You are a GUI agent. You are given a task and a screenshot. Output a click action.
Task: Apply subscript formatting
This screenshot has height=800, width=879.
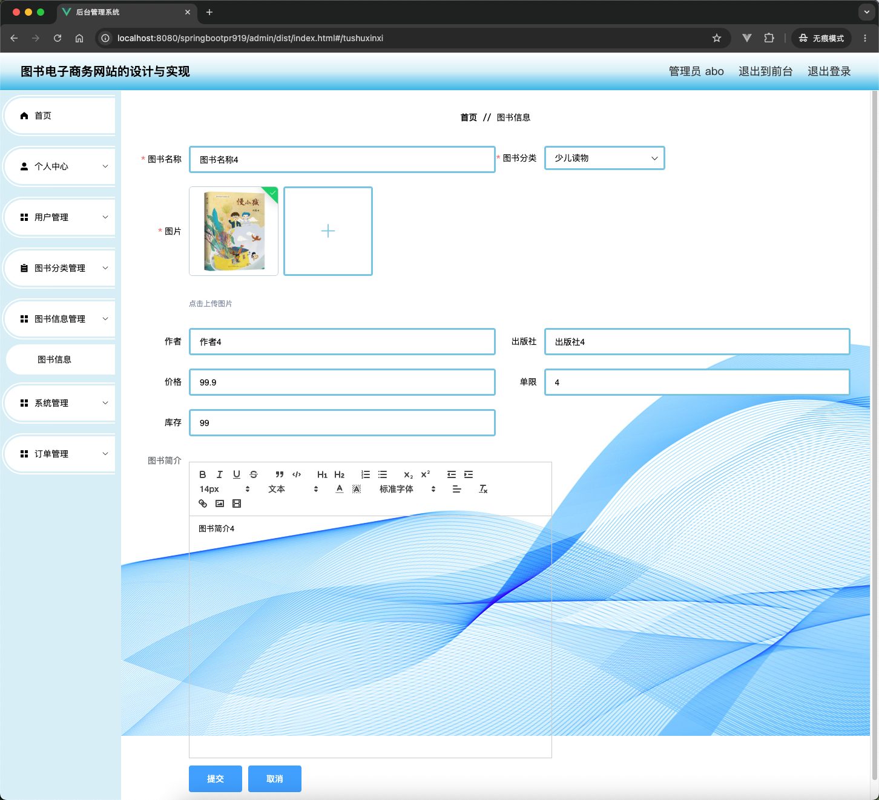(x=409, y=474)
